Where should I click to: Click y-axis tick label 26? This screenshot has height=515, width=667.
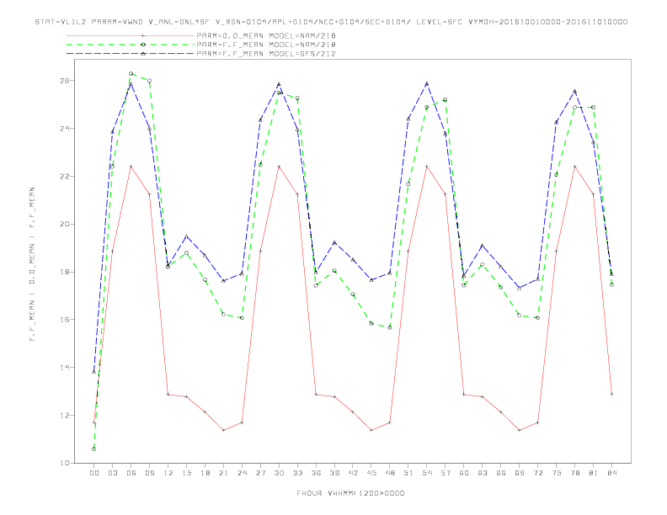(65, 80)
